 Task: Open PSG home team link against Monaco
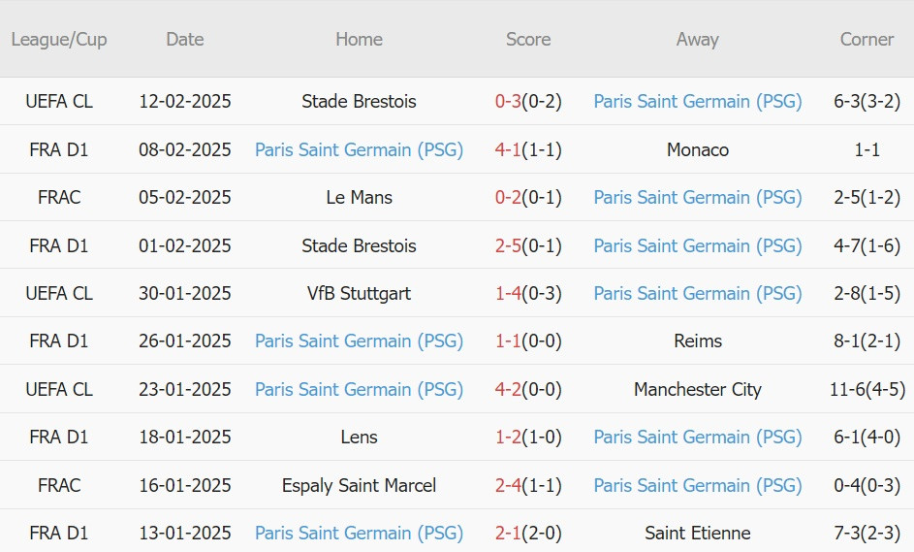(x=359, y=150)
